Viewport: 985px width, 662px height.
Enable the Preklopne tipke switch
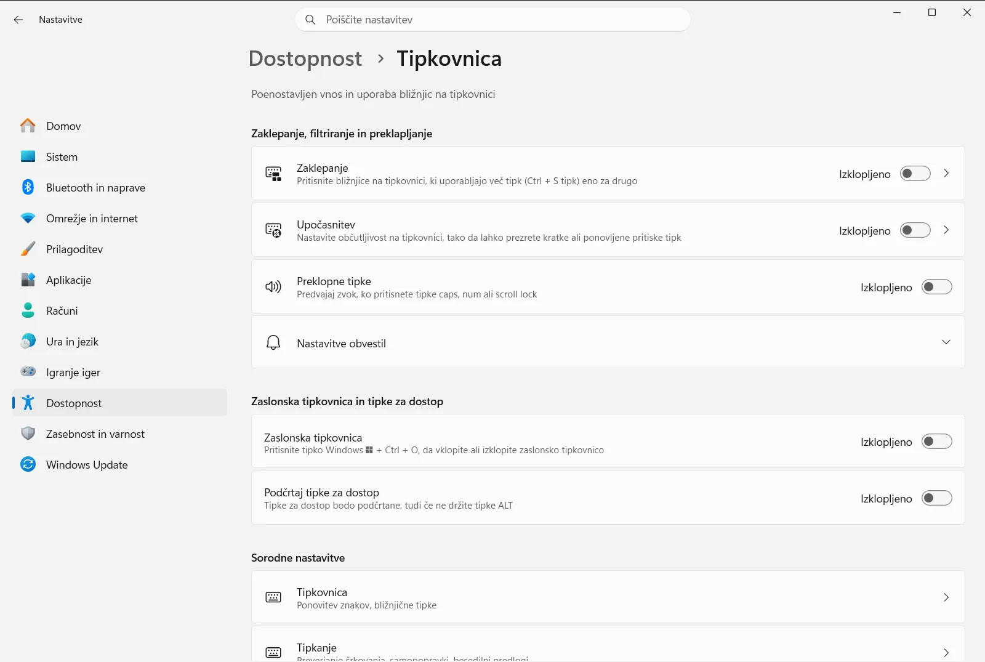pyautogui.click(x=937, y=287)
